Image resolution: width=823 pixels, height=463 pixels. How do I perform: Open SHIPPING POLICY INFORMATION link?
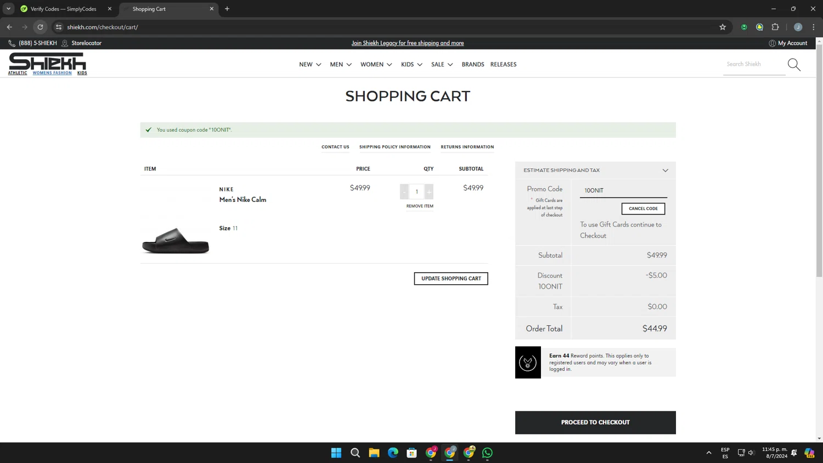click(x=395, y=147)
